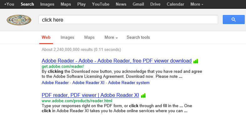Switch to the Maps results tab
246x115 pixels.
(89, 37)
